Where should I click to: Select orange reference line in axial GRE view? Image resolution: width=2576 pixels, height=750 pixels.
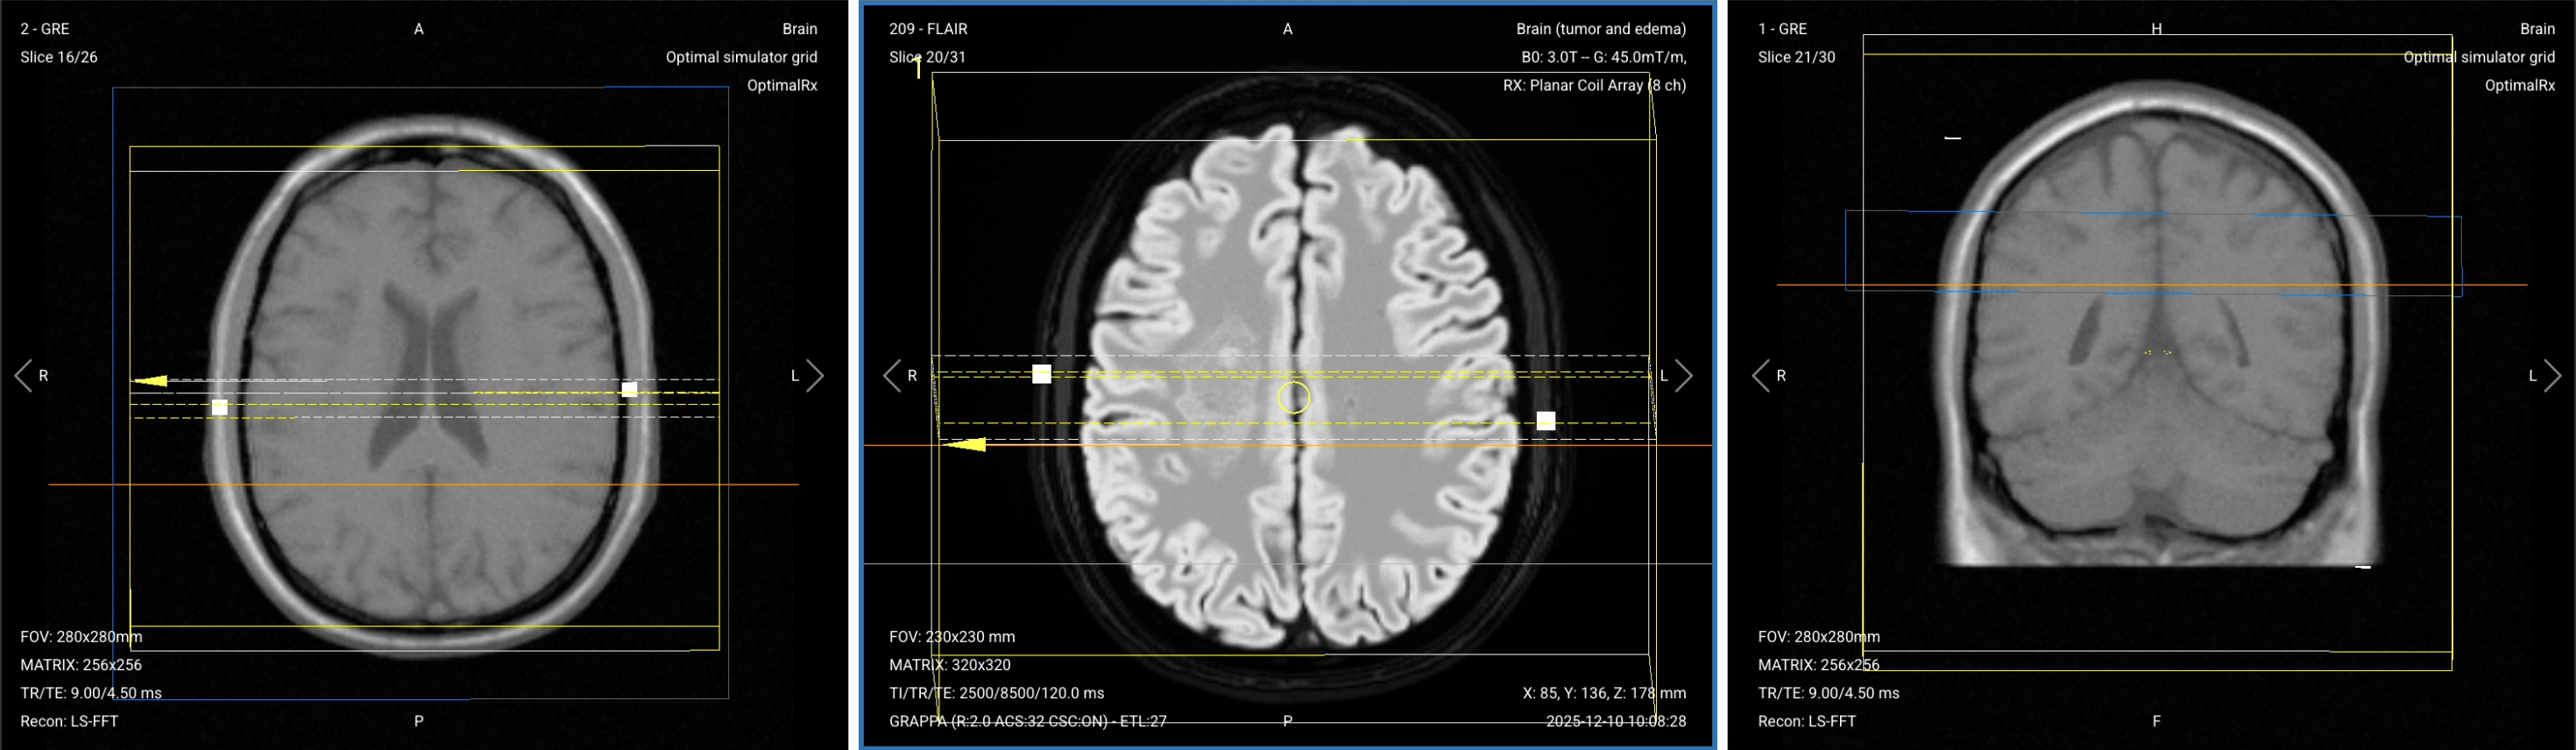[x=424, y=485]
